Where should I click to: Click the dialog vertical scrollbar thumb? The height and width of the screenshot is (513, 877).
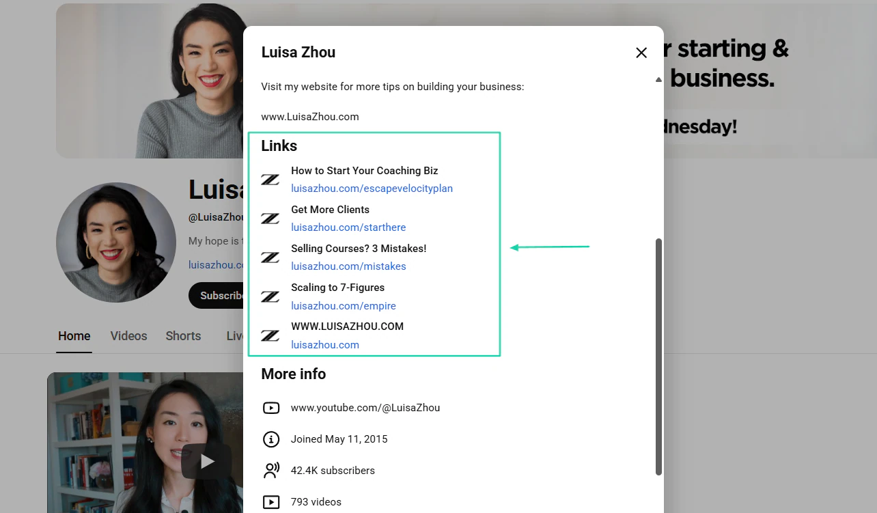[658, 357]
